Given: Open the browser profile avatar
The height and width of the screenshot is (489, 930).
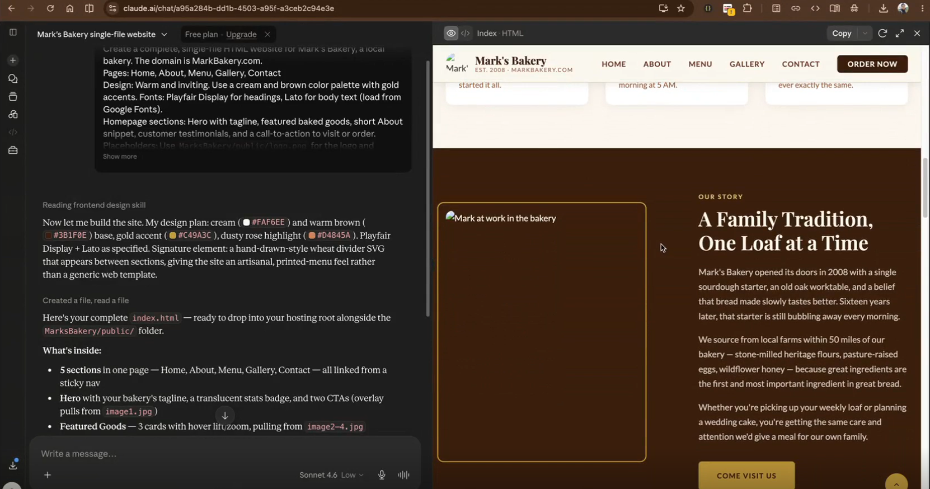Looking at the screenshot, I should pos(903,8).
